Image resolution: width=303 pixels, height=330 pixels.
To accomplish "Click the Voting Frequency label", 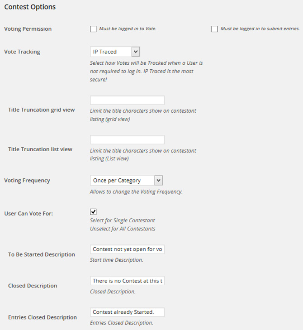I will point(27,181).
